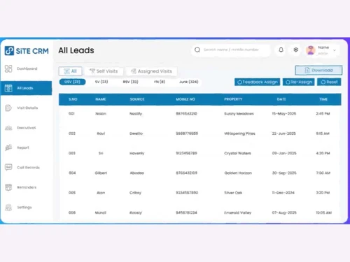Click serial number 005
The image size is (350, 262).
tap(72, 193)
